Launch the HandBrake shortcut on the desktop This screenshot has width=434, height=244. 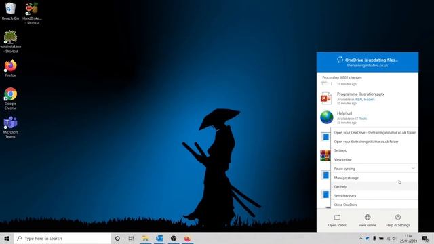click(32, 13)
